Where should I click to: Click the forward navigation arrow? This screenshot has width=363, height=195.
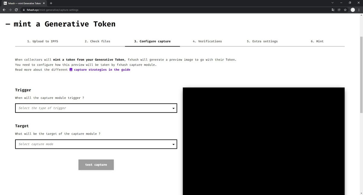pyautogui.click(x=10, y=10)
